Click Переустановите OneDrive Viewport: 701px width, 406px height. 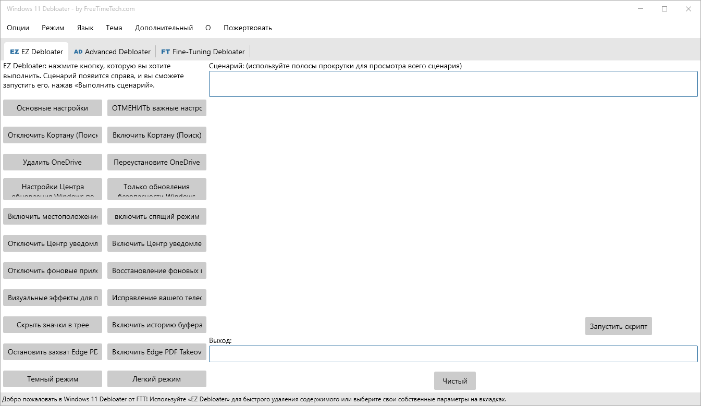click(x=156, y=162)
